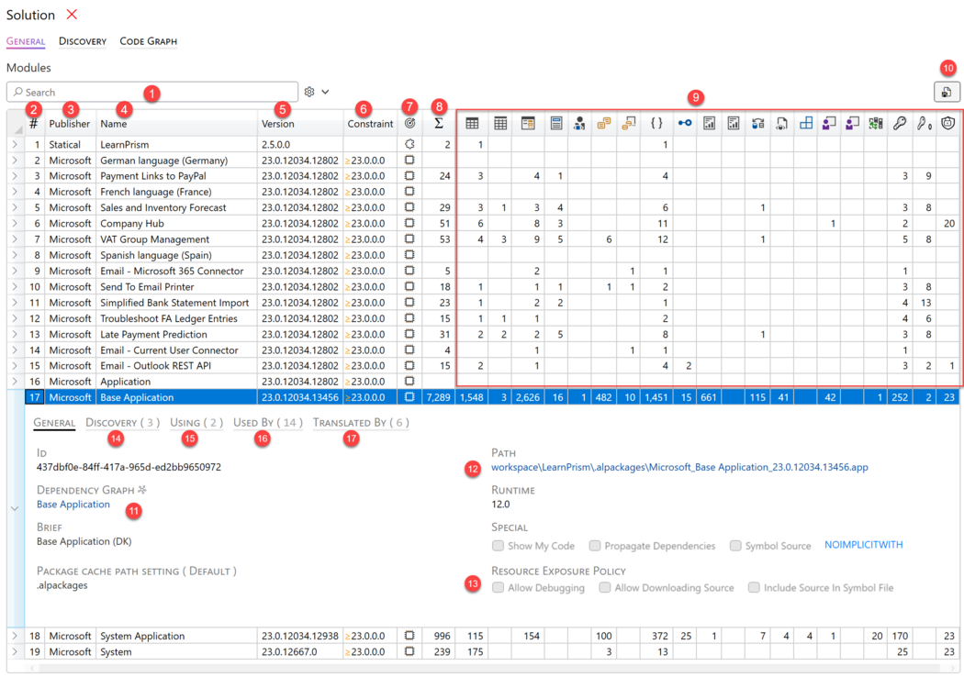Click into the modules Search field
The height and width of the screenshot is (677, 964).
click(152, 92)
